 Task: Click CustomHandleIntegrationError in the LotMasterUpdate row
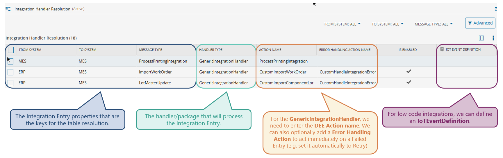coord(348,83)
